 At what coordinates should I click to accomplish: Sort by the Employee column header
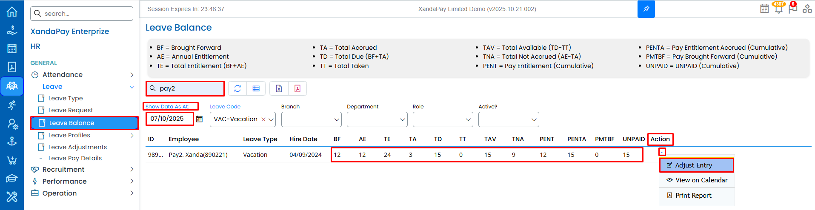click(183, 139)
